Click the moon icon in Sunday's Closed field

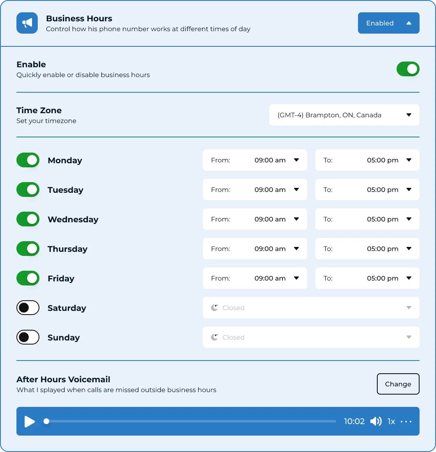point(214,337)
